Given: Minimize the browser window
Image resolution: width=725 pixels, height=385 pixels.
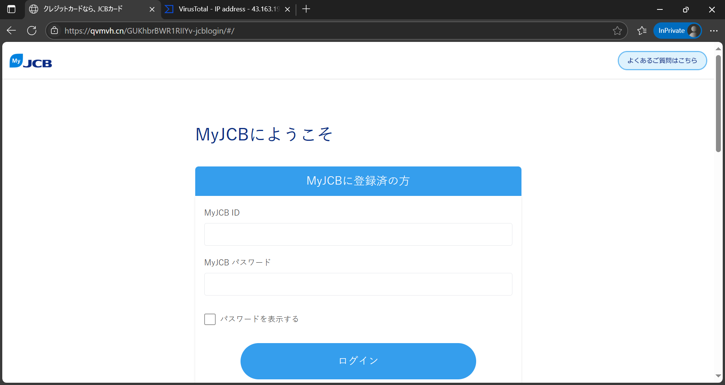Looking at the screenshot, I should (x=660, y=9).
